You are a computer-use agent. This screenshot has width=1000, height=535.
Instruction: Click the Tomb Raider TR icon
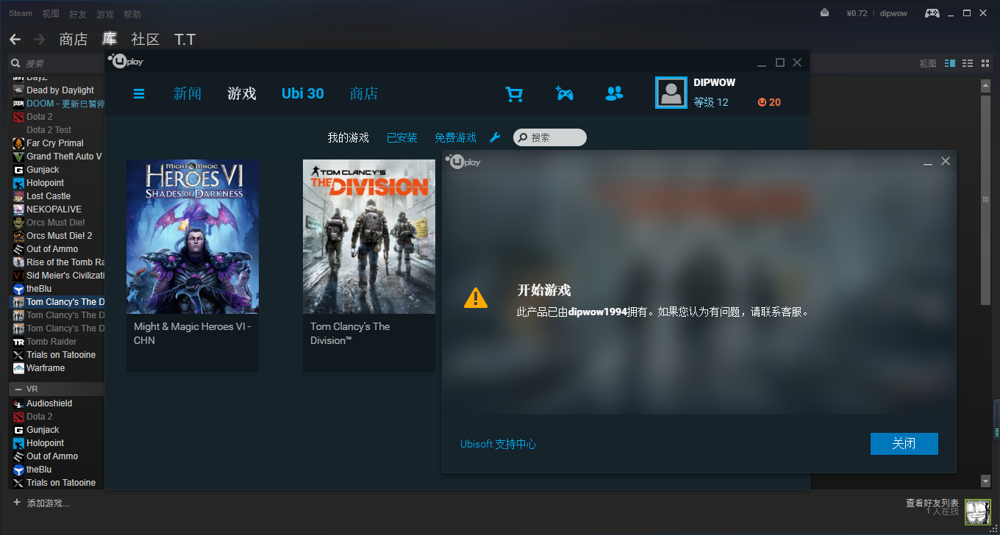(18, 342)
